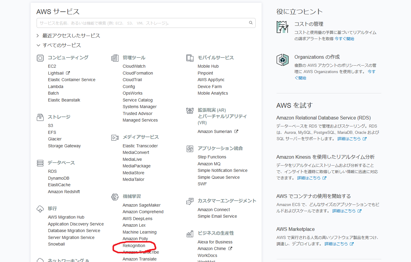Open Step Functions

click(212, 157)
